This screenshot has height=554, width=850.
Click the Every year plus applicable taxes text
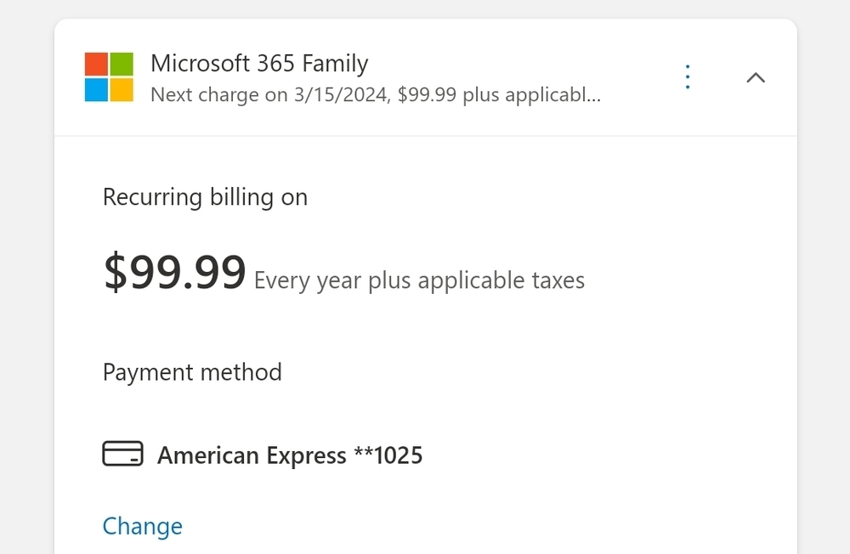coord(418,280)
